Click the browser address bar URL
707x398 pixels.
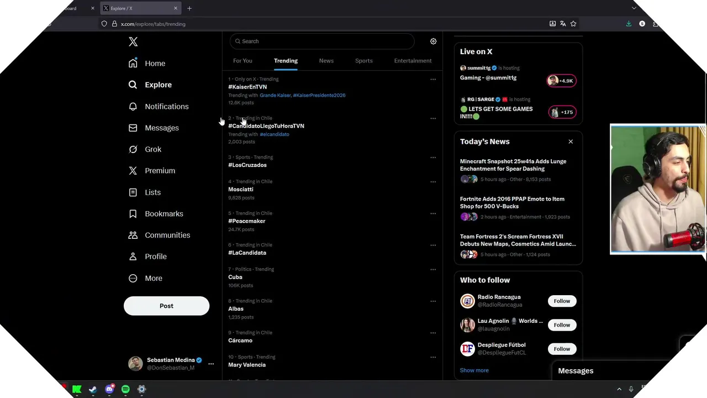[153, 24]
